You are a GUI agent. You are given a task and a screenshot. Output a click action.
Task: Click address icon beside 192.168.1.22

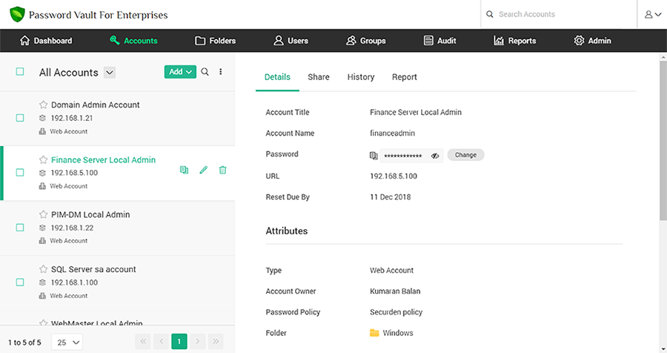[x=42, y=228]
